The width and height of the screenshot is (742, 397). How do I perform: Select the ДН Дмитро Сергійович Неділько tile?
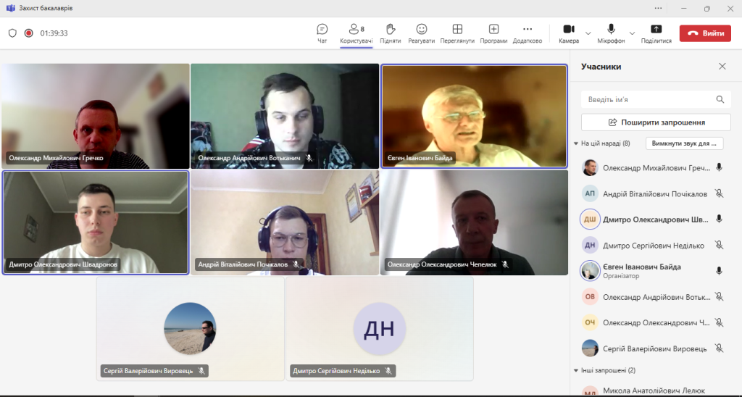pyautogui.click(x=380, y=328)
